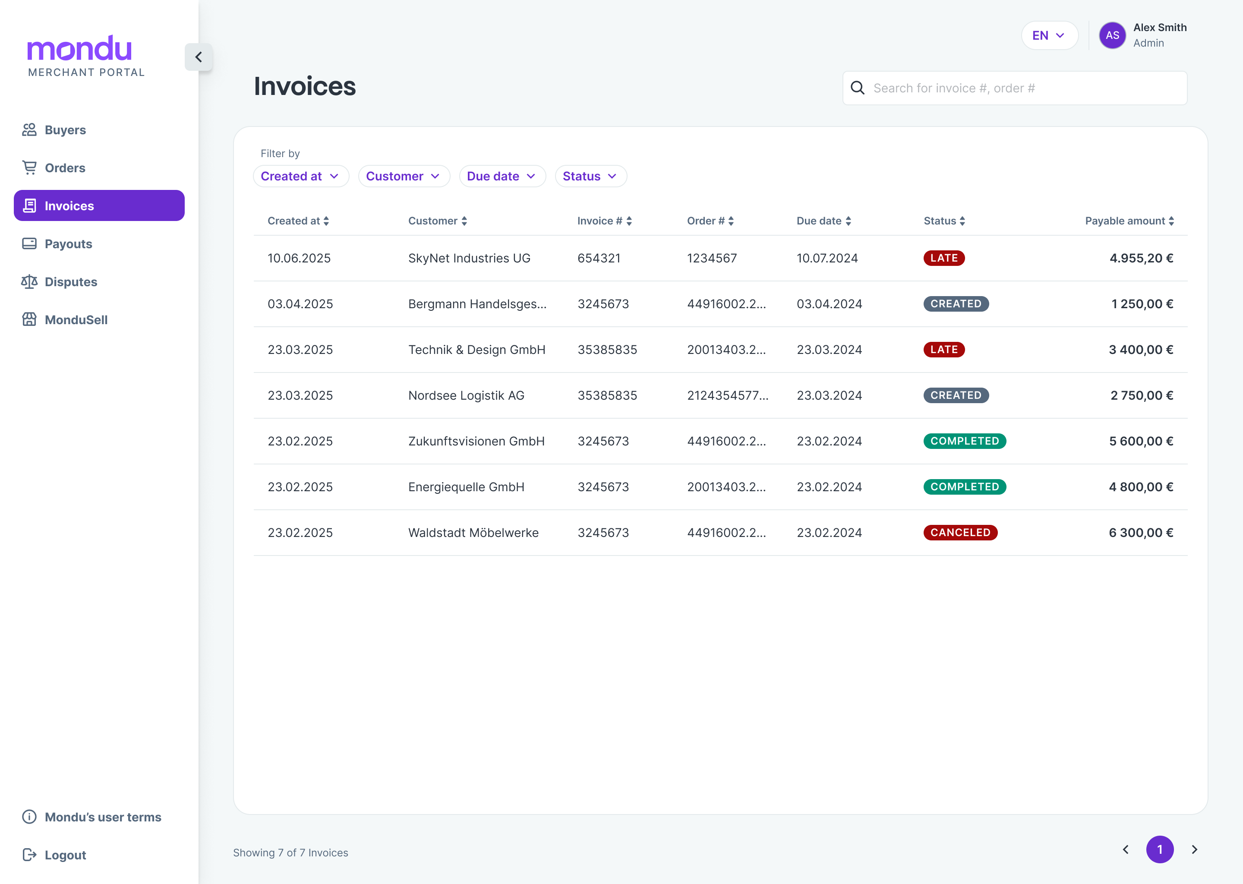
Task: Go to the previous page arrow
Action: click(x=1126, y=850)
